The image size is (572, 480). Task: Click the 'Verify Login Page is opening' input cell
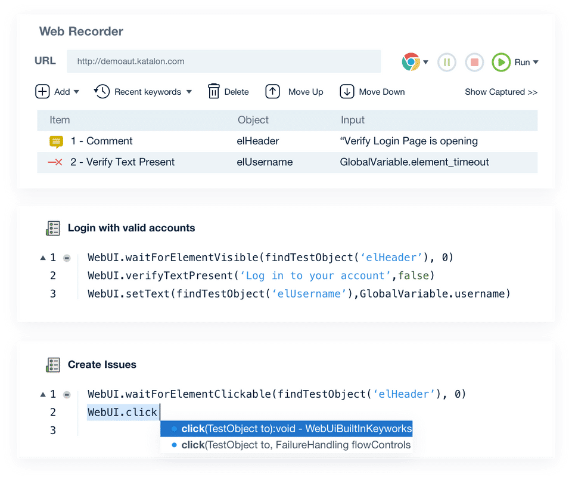(409, 141)
